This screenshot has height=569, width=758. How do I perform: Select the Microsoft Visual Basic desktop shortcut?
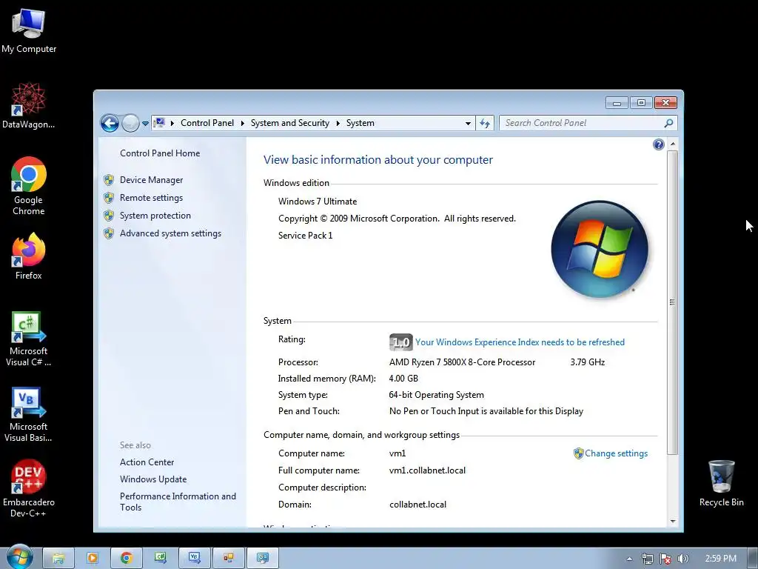29,414
